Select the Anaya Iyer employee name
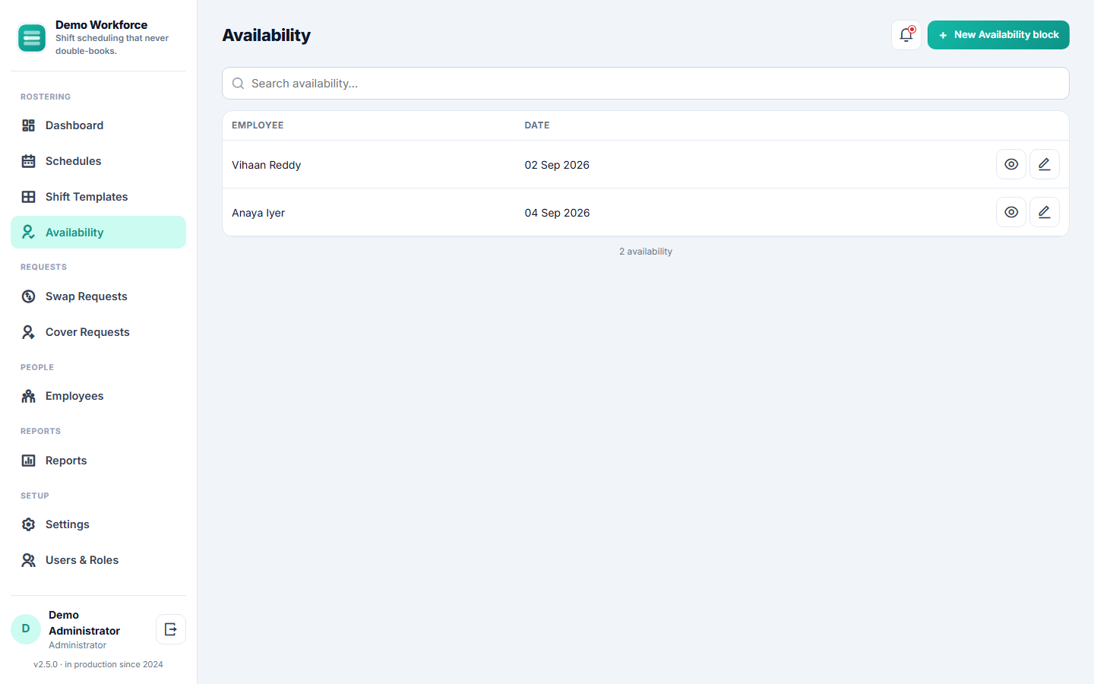Image resolution: width=1094 pixels, height=684 pixels. (x=258, y=213)
